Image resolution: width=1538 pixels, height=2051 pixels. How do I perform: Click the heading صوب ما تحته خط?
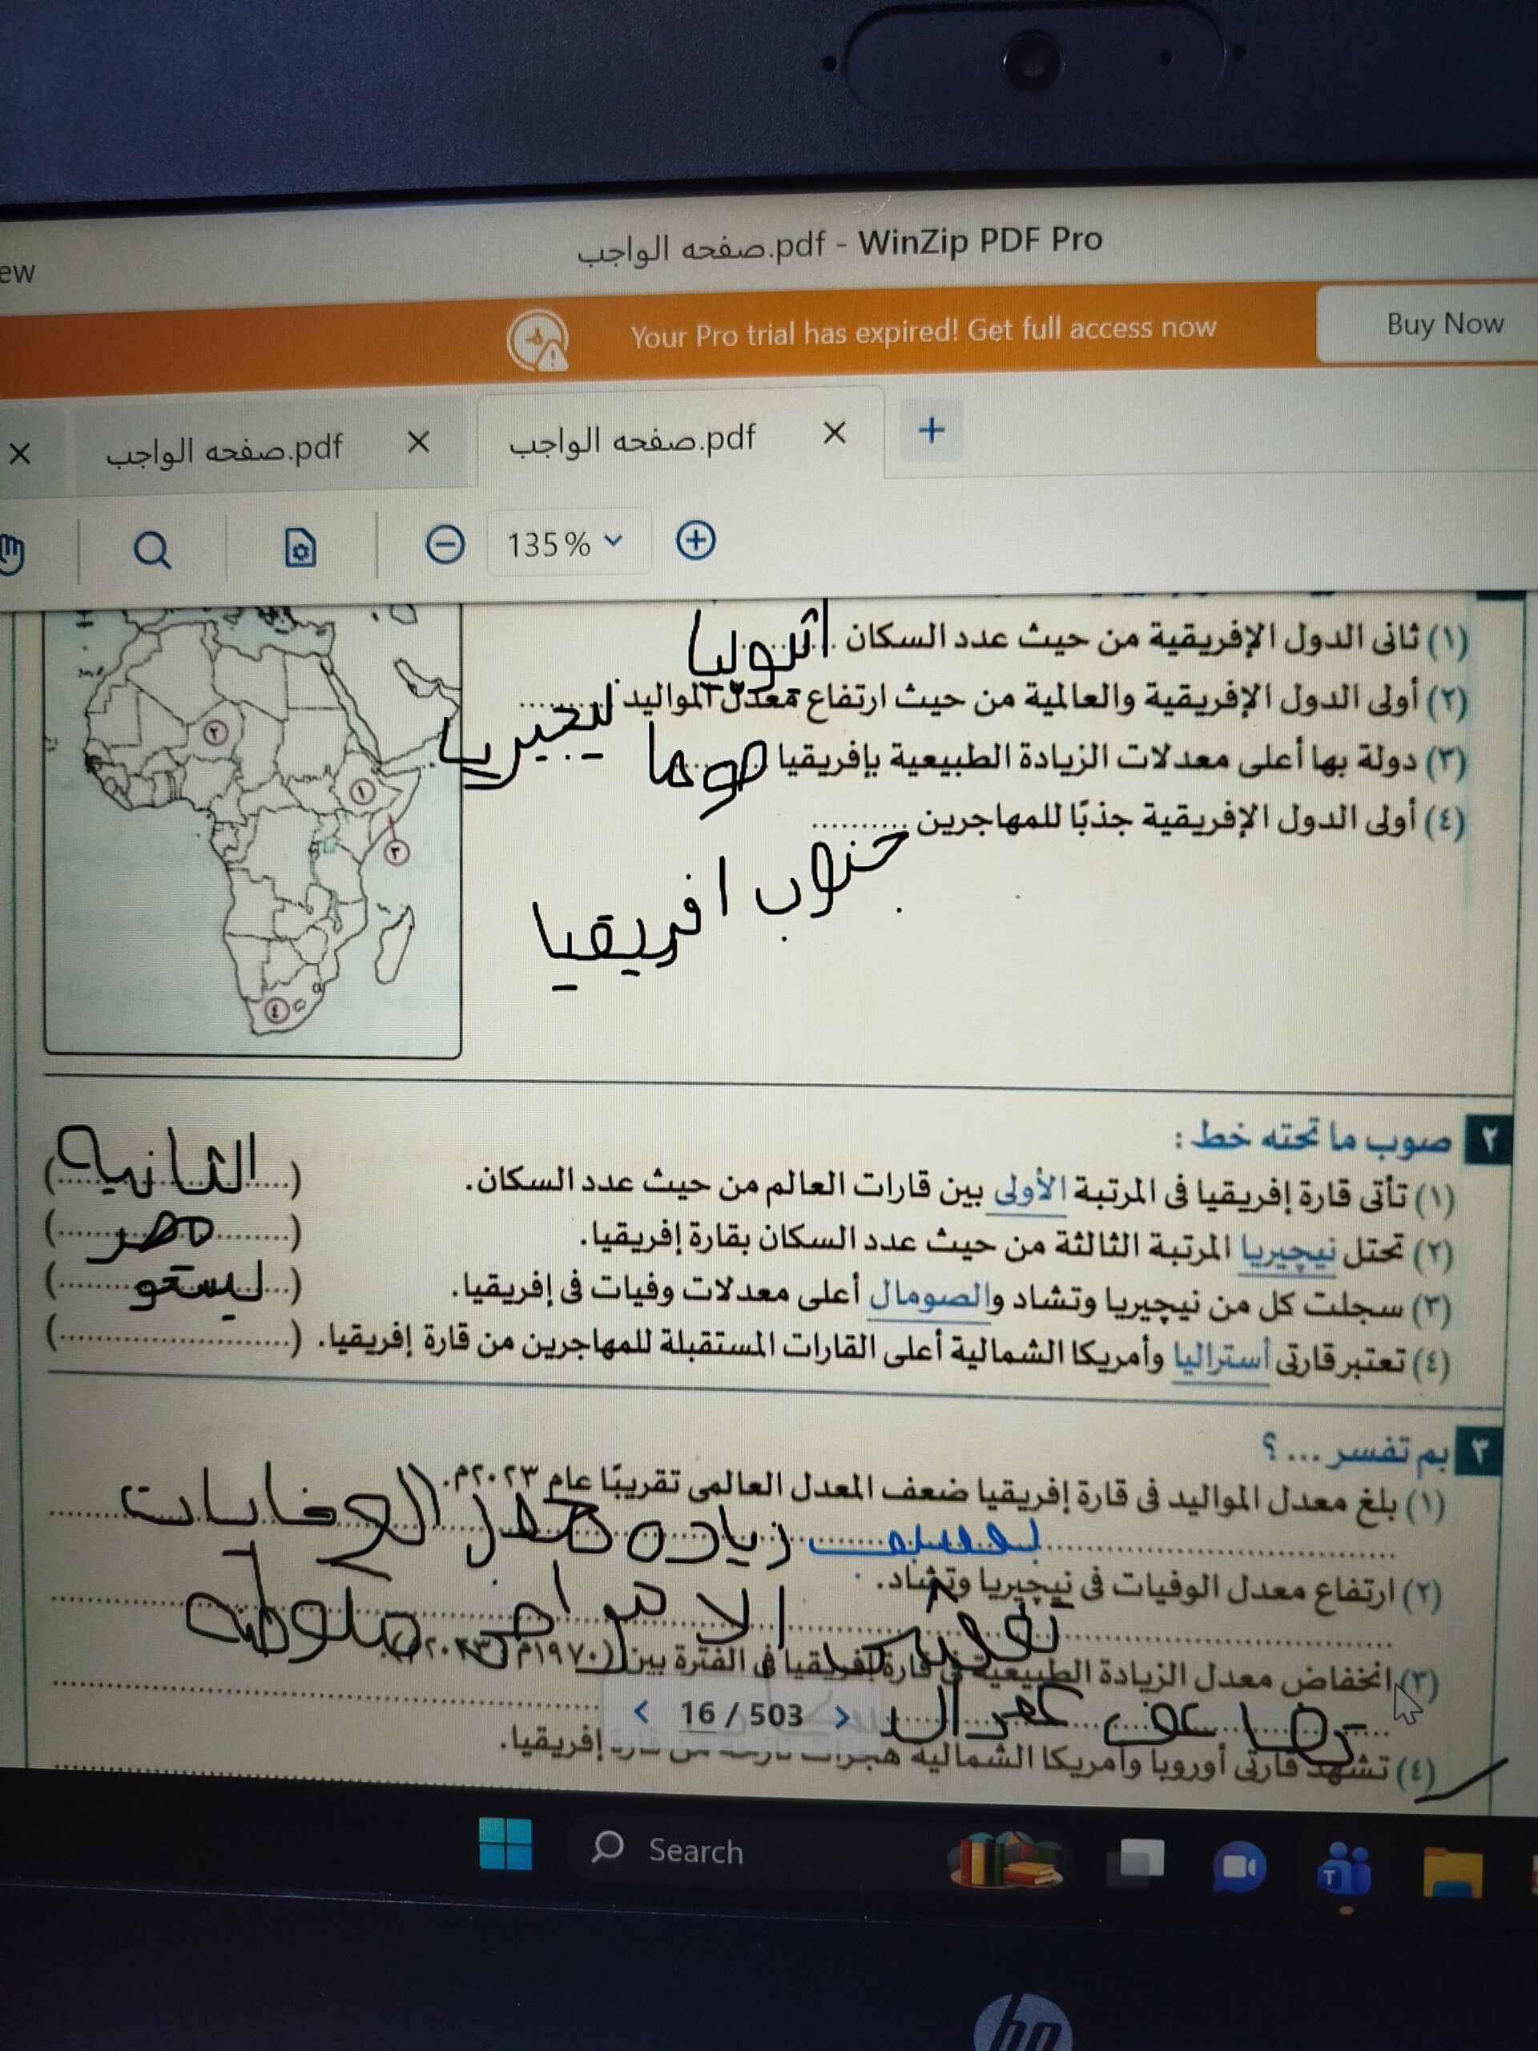tap(1314, 1138)
